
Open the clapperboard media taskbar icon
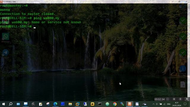click(33, 104)
